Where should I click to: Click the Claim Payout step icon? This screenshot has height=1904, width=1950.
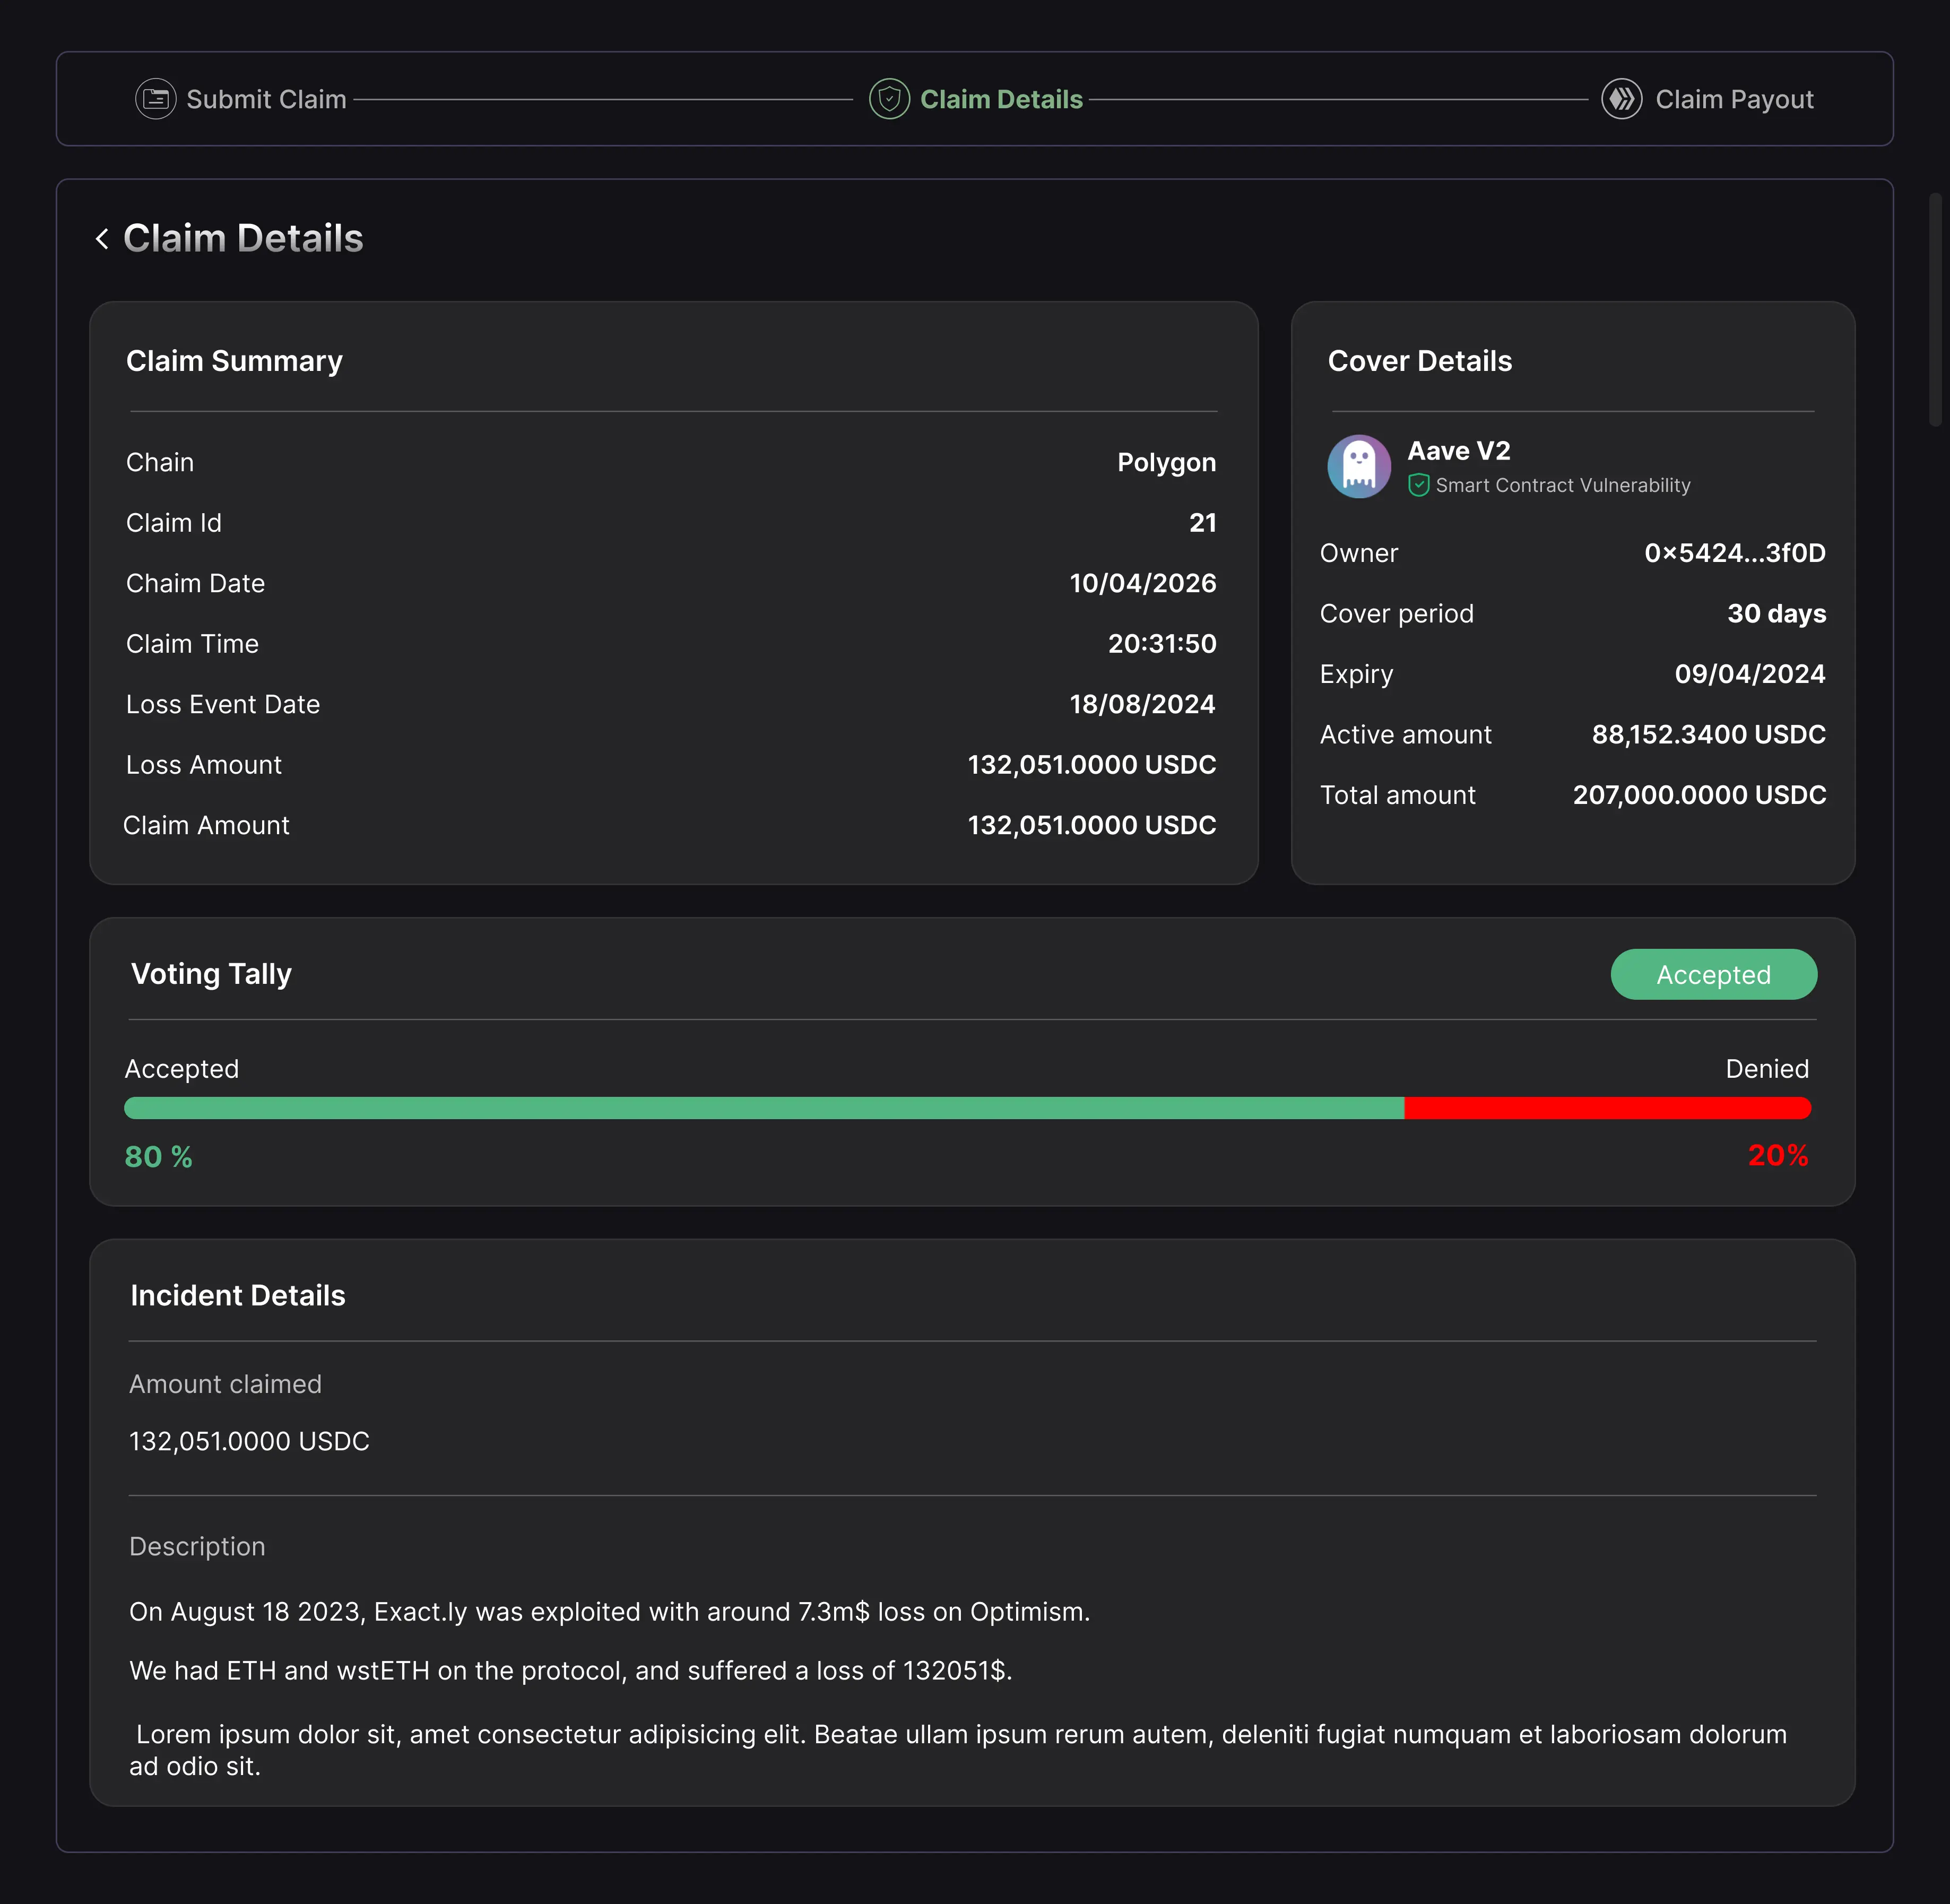[x=1621, y=99]
